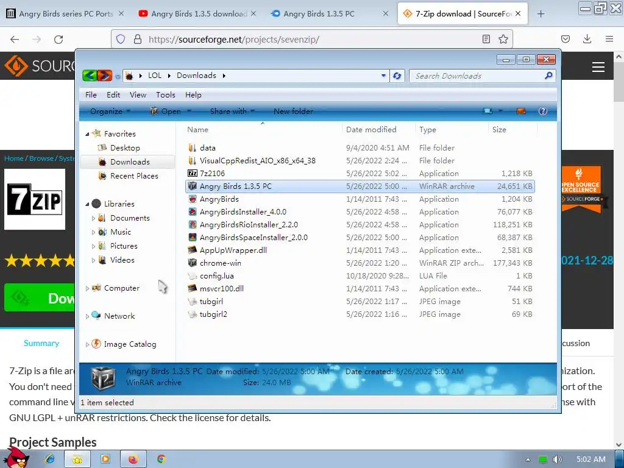
Task: Click the New folder button
Action: (293, 111)
